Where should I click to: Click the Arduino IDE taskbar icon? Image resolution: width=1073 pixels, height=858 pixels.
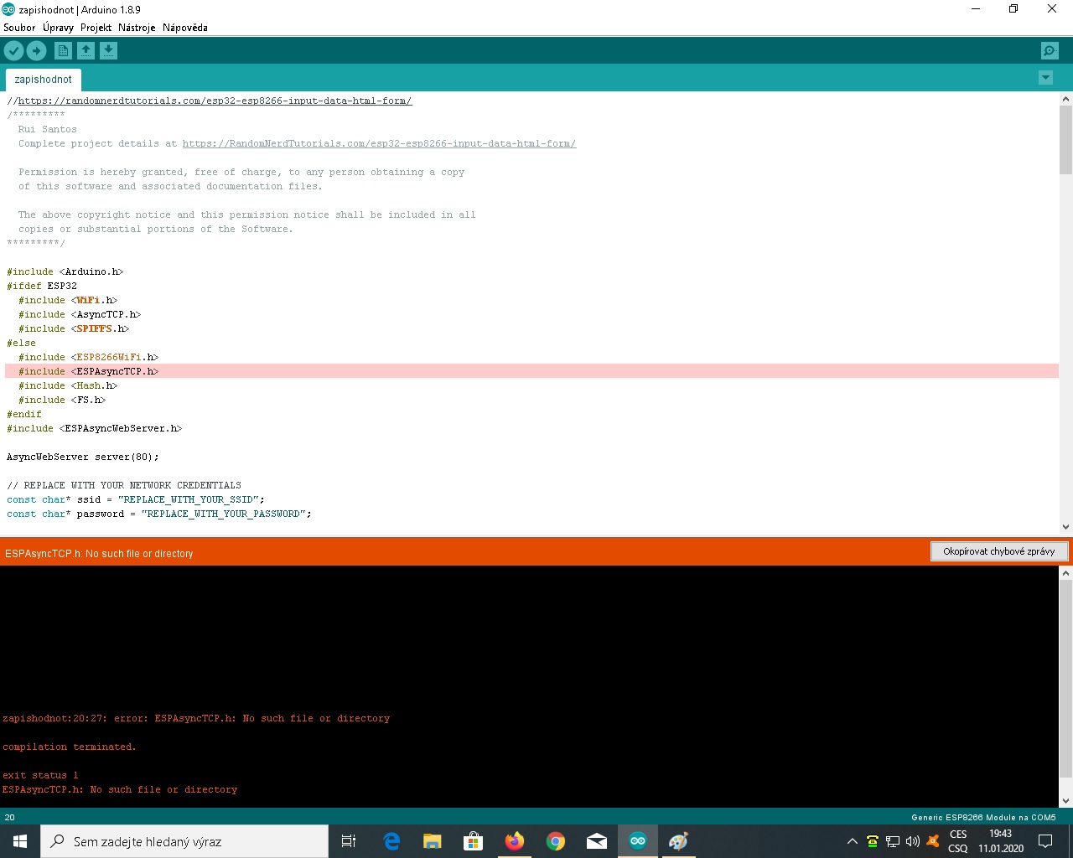click(x=638, y=841)
